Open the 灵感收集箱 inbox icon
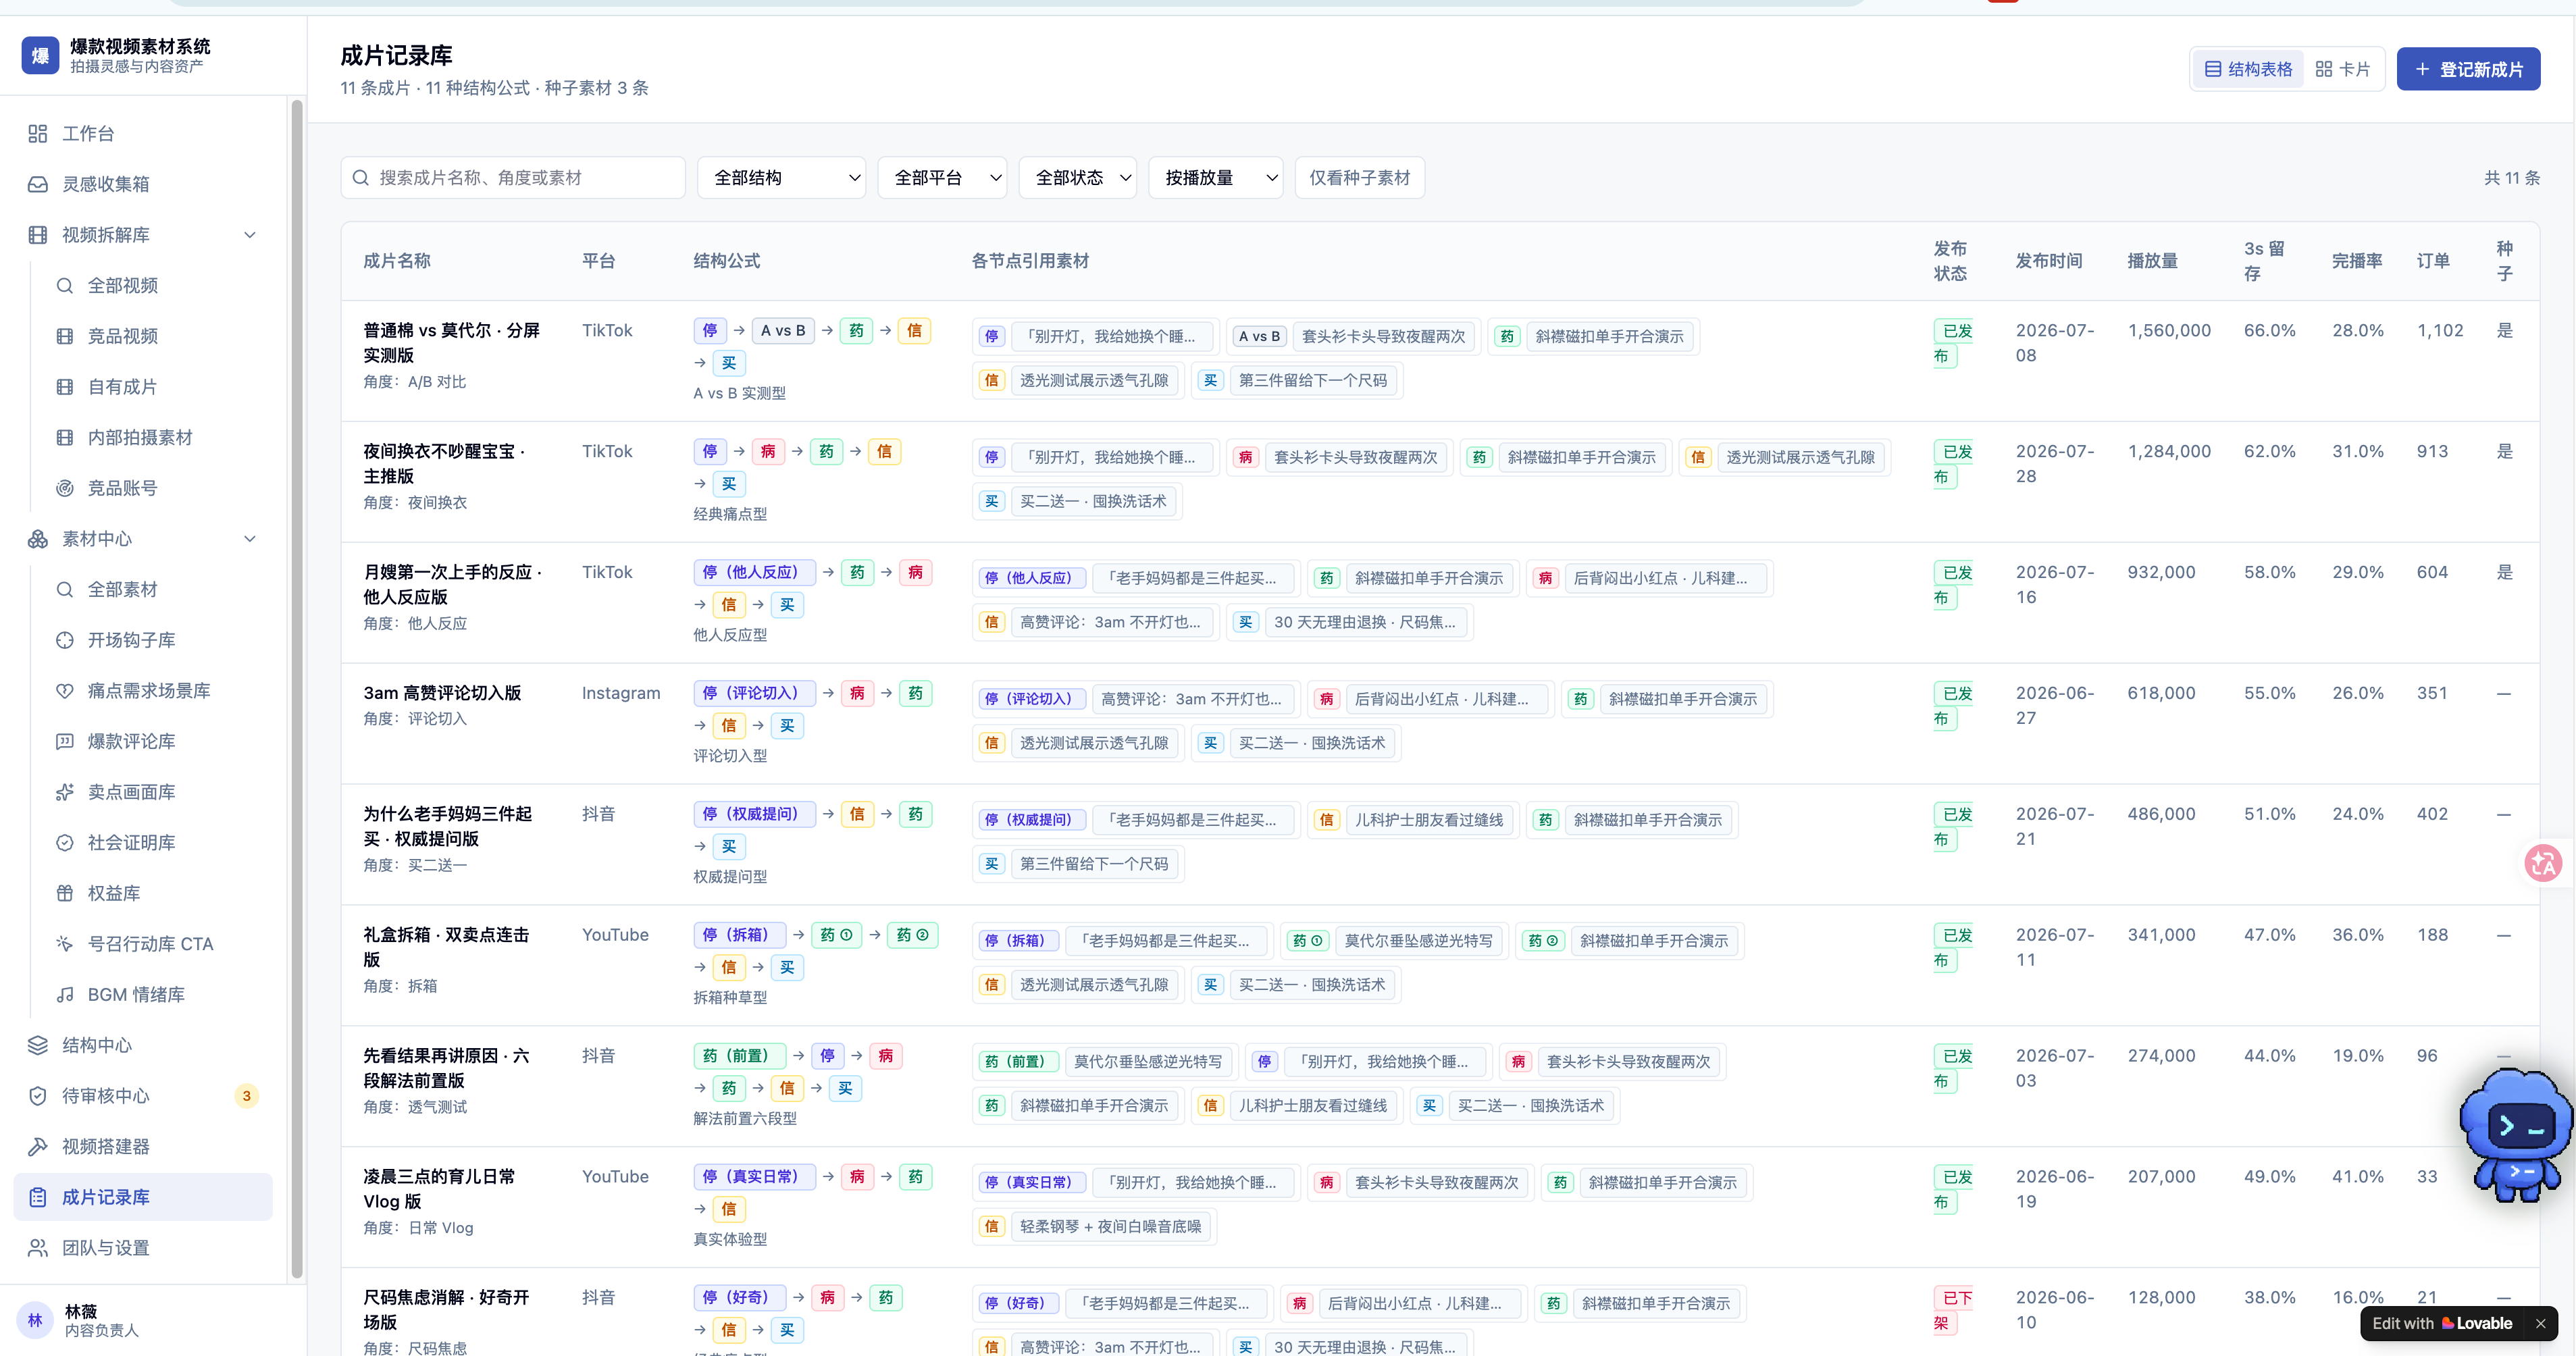 point(38,184)
